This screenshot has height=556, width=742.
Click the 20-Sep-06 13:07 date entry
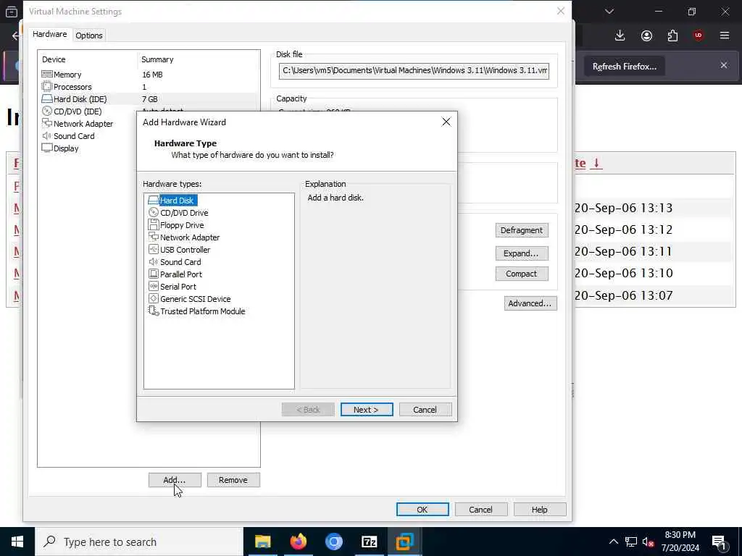coord(623,295)
